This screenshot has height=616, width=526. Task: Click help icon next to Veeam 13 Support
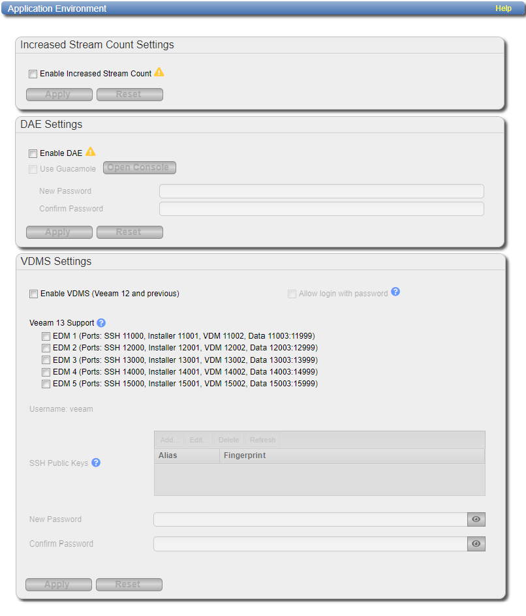tap(101, 323)
